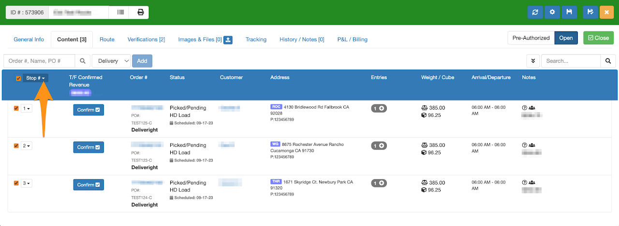Viewport: 619px width, 226px height.
Task: Click the WG tag on the Rancho Cucamonga address
Action: [x=275, y=144]
